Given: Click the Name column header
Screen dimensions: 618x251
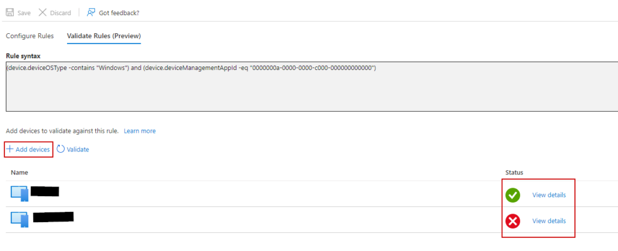Looking at the screenshot, I should pos(20,173).
